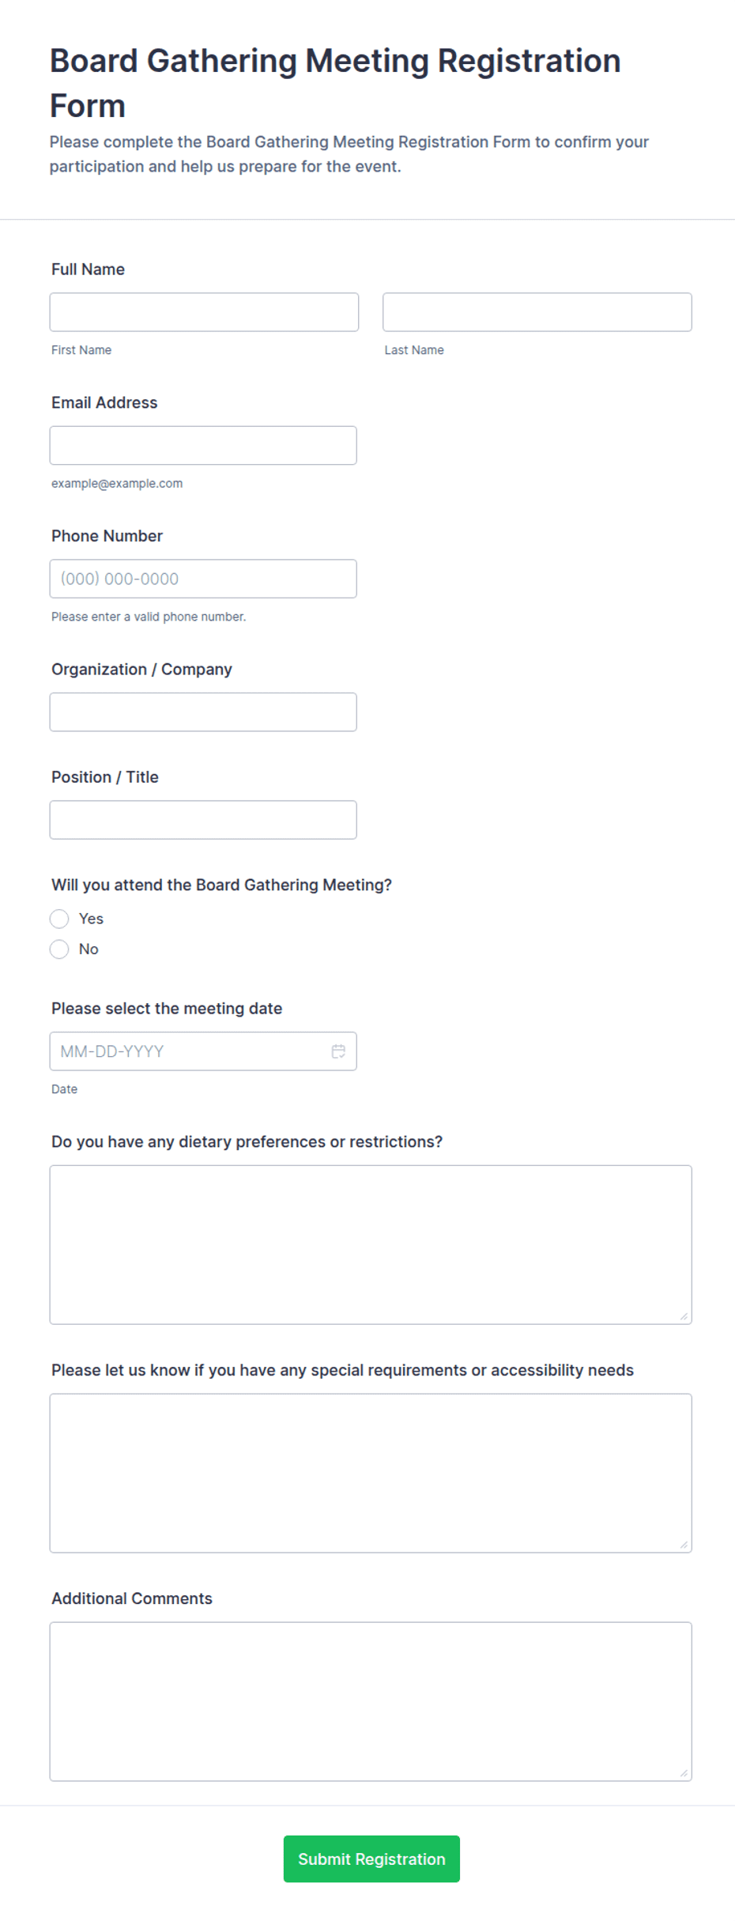Select the No radio button
This screenshot has height=1921, width=735.
59,949
